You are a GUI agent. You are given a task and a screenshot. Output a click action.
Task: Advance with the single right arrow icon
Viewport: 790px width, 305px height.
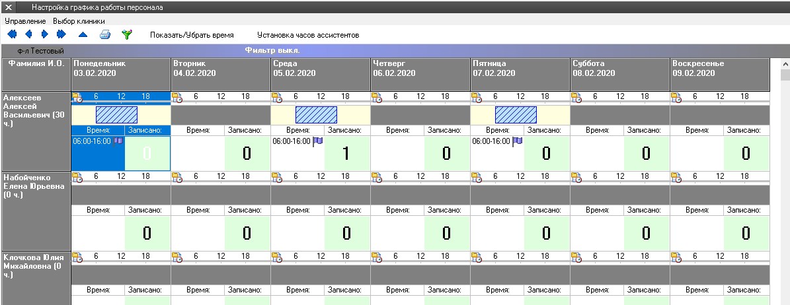click(x=45, y=34)
